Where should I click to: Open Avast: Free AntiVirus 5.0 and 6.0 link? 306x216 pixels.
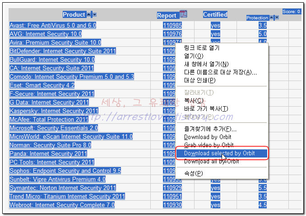(53, 25)
